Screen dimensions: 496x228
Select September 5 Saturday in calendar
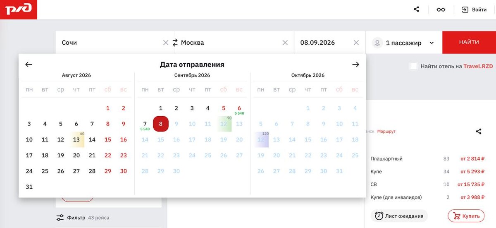click(224, 108)
